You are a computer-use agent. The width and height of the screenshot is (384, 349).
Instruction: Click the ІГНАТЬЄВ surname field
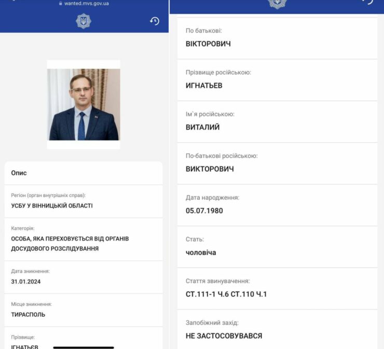point(24,346)
